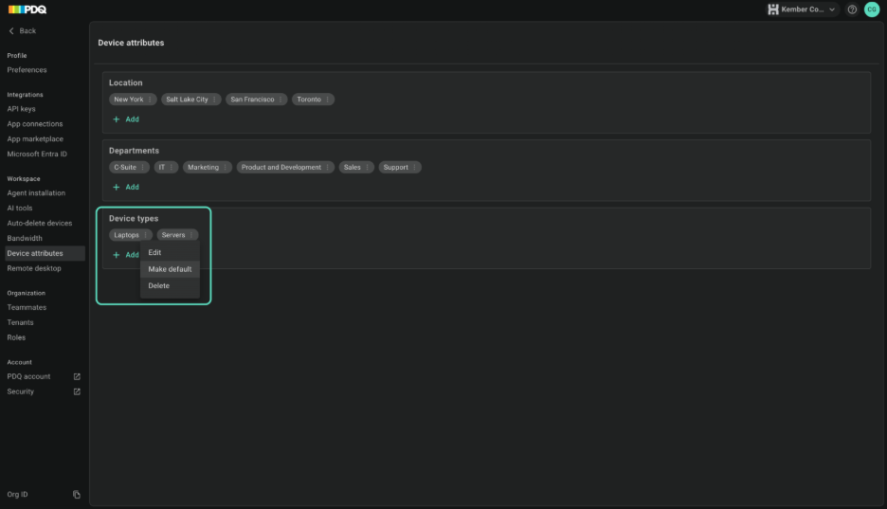Choose Make default in the context menu
Screen dimensions: 887x509
[x=170, y=269]
